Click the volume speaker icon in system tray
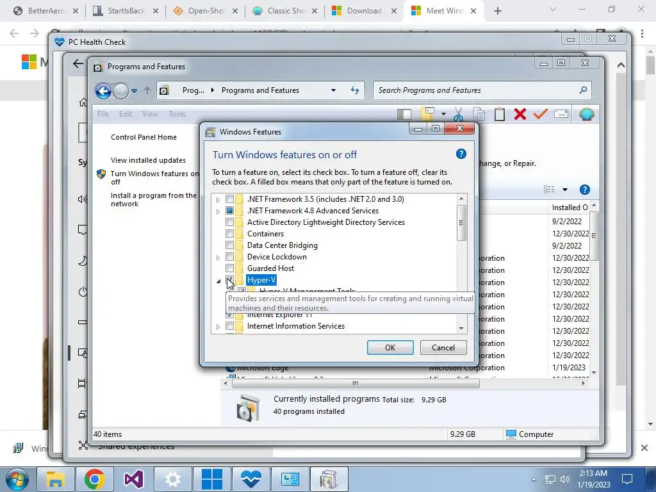656x492 pixels. tap(565, 479)
